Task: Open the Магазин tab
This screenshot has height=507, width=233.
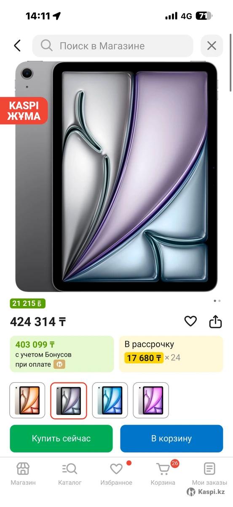Action: [x=23, y=473]
